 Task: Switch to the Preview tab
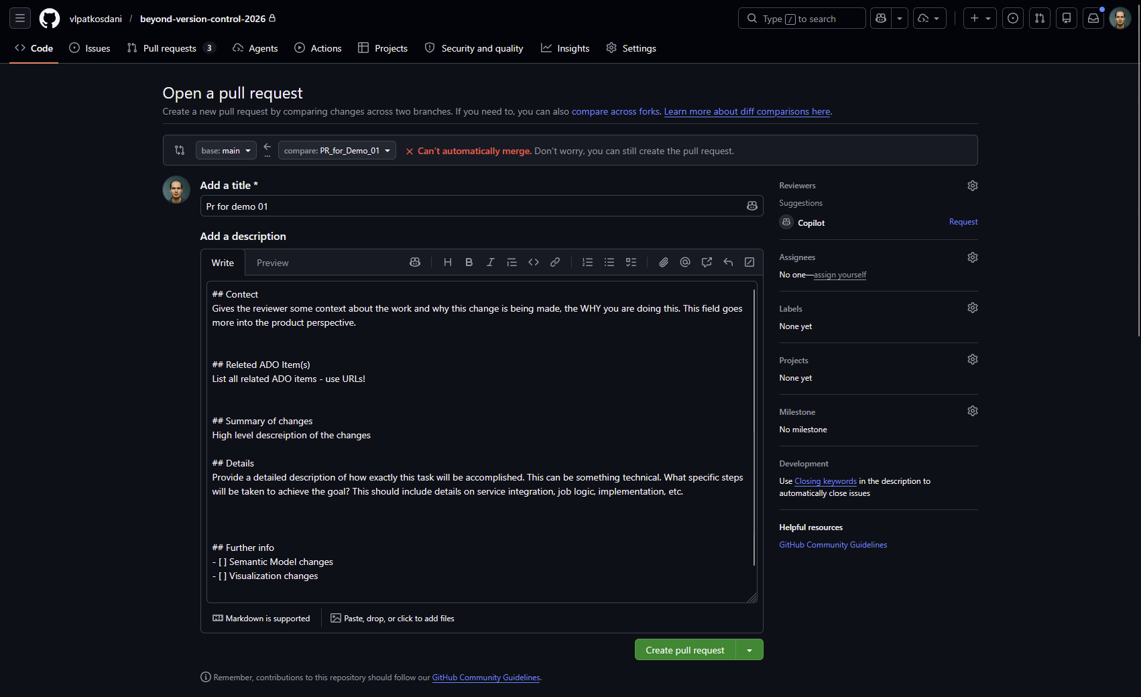tap(273, 263)
